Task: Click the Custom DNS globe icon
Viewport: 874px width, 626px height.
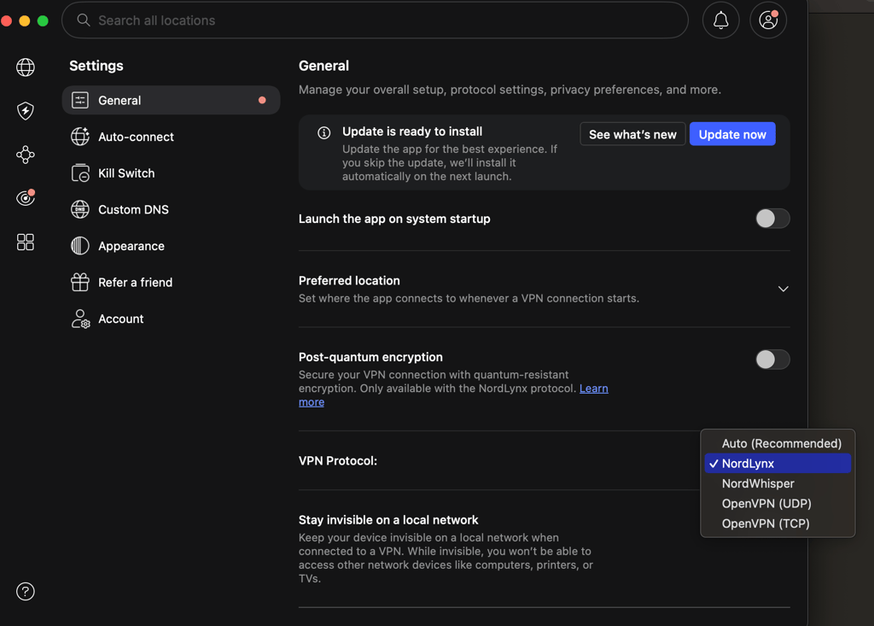Action: pos(79,209)
